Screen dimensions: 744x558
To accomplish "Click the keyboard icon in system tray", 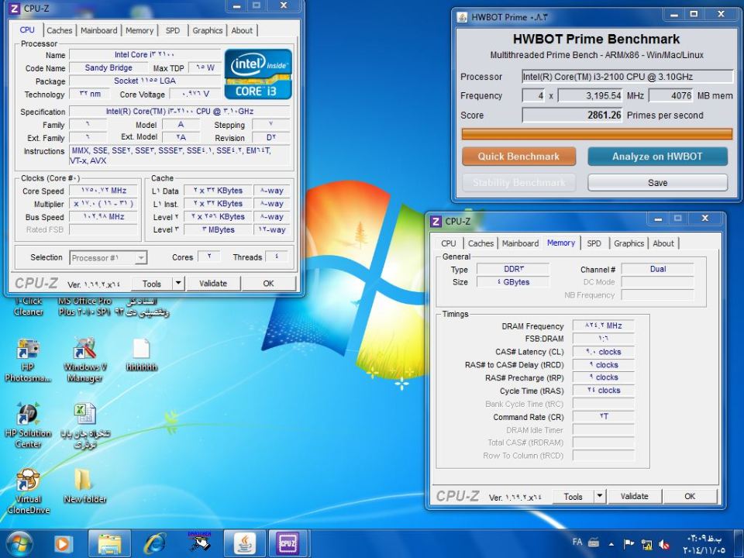I will [x=594, y=542].
